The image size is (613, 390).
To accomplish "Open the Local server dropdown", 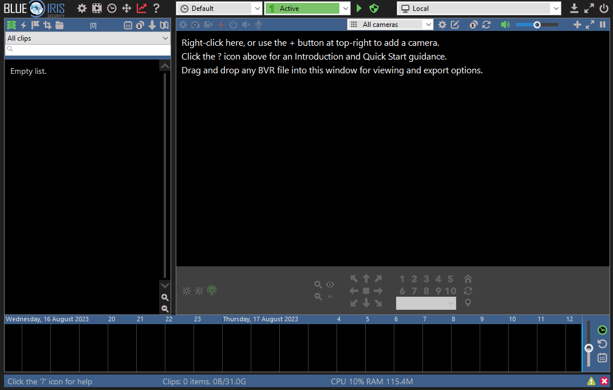I will [479, 8].
